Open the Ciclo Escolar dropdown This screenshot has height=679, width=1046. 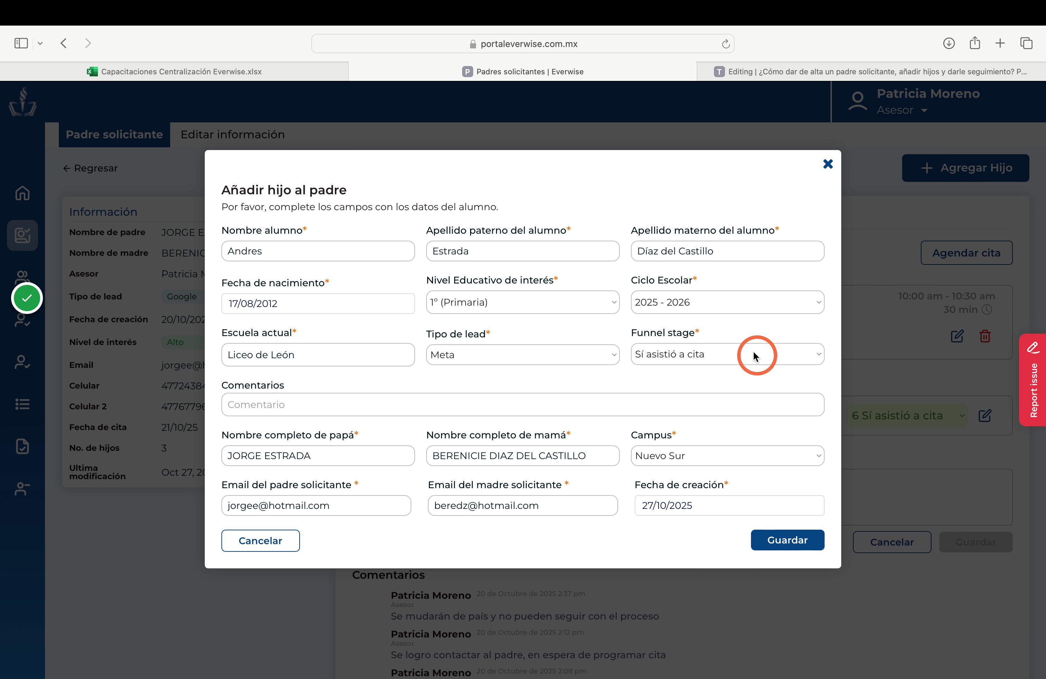(x=727, y=302)
